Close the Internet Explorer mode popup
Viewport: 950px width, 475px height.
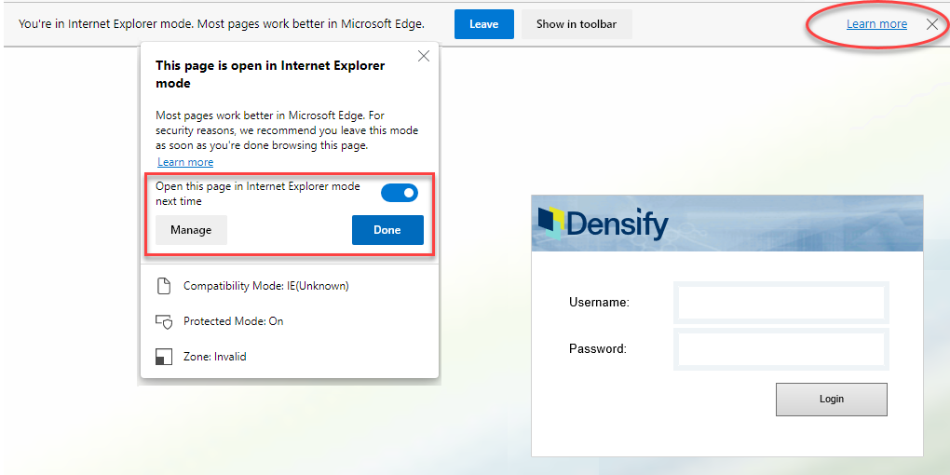pos(424,56)
